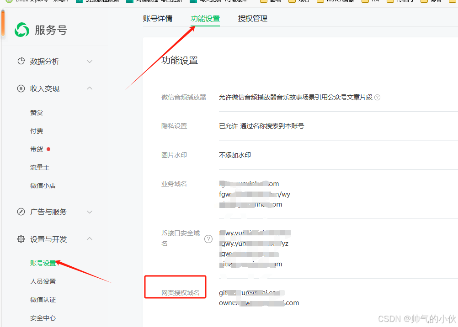
Task: Click the JS接口安全域名 help question mark
Action: 209,239
